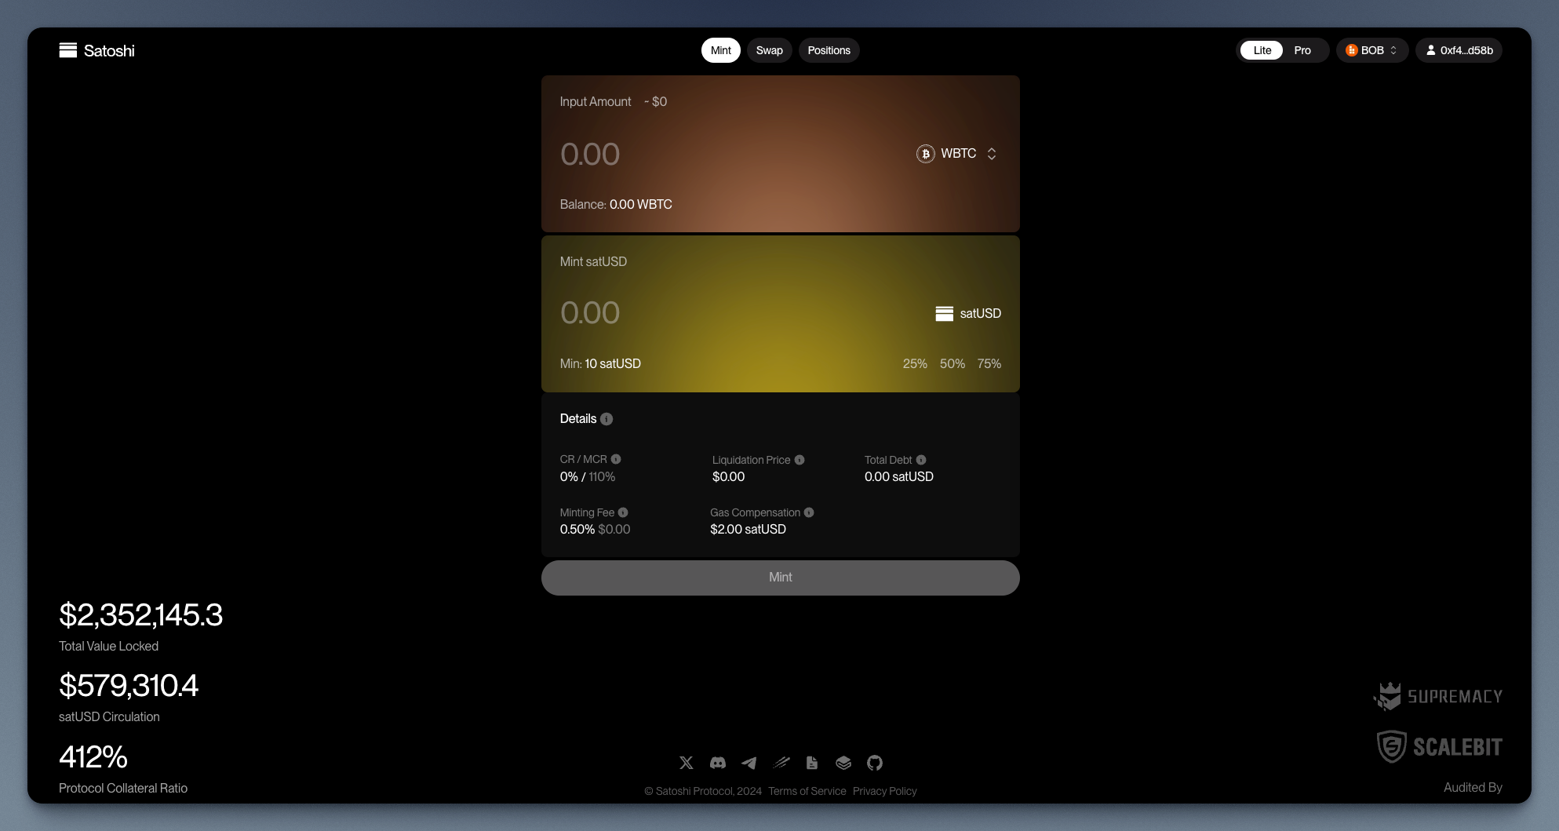Click the "~ $0" input value estimate
Viewport: 1559px width, 831px height.
(655, 102)
